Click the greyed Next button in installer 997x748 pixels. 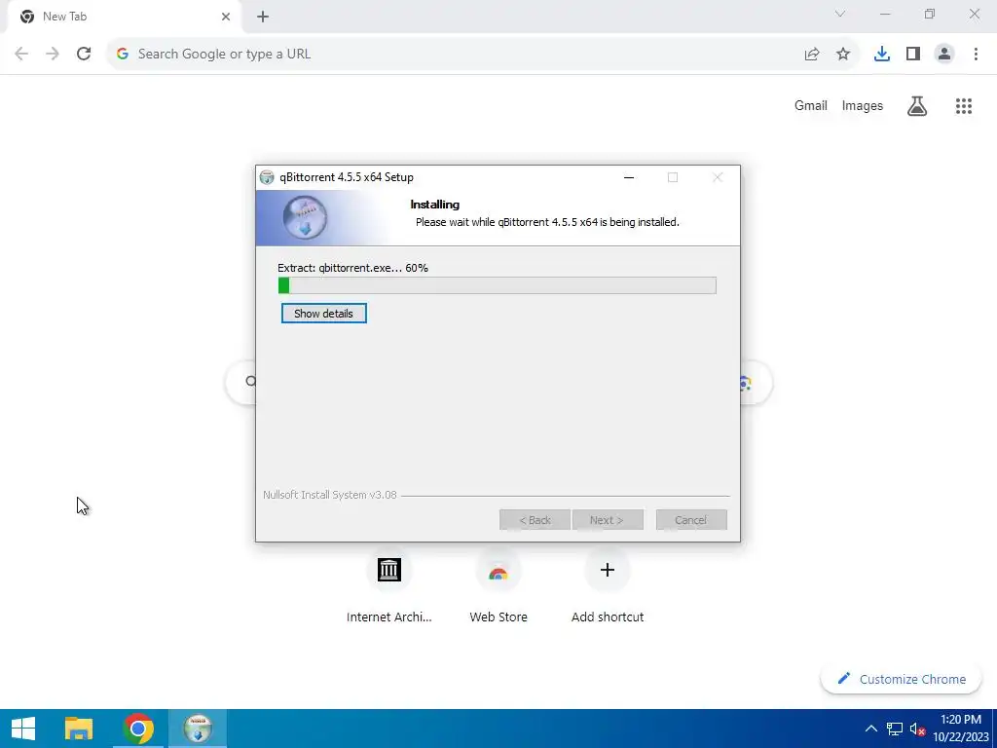click(x=608, y=520)
